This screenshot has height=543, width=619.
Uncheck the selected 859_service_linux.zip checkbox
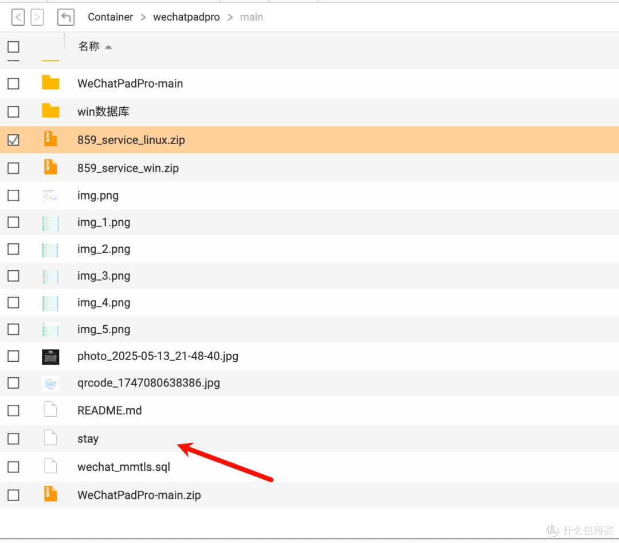click(13, 139)
